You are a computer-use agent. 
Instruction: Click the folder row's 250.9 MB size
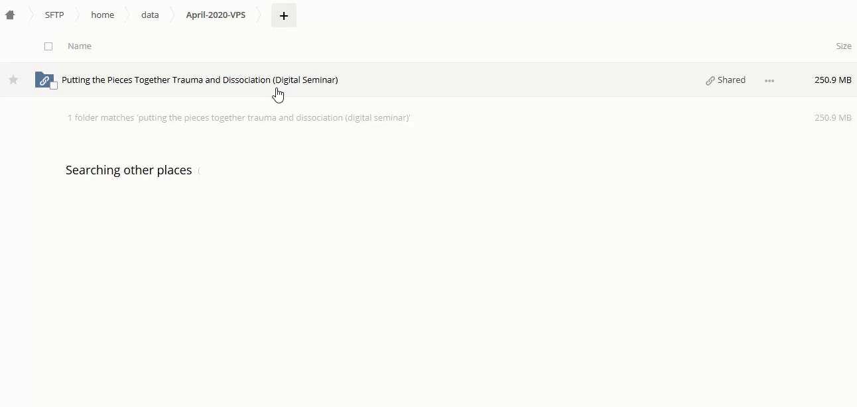pos(832,80)
